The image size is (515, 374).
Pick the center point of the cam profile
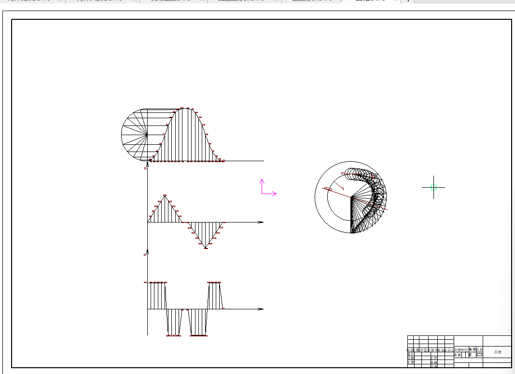click(351, 197)
